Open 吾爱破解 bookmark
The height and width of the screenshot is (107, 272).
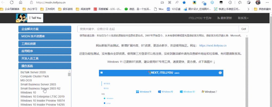coord(107,9)
